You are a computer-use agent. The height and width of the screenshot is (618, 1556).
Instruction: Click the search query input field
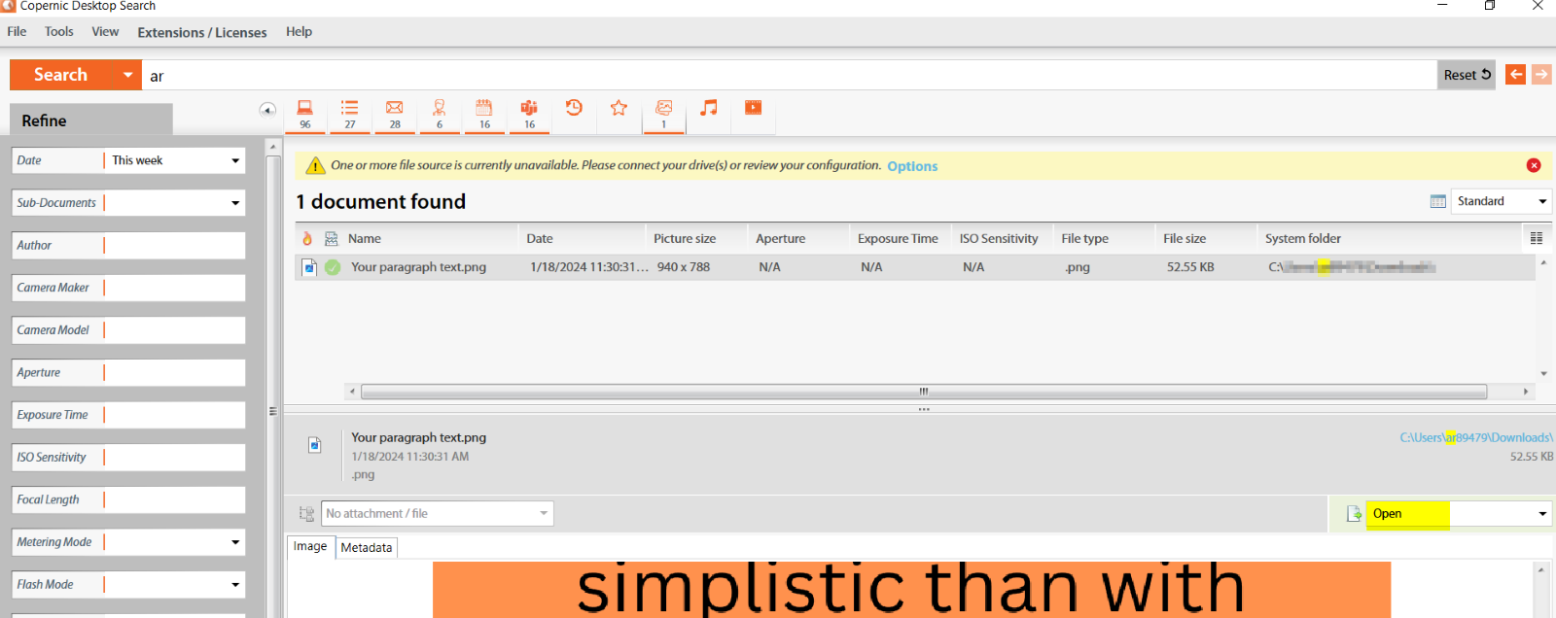coord(789,75)
